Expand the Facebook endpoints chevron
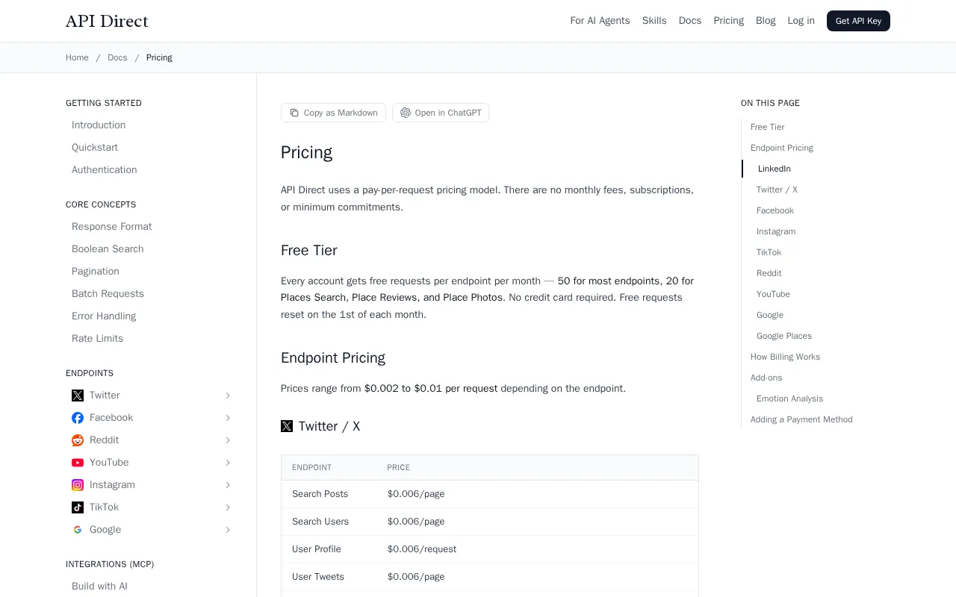This screenshot has width=956, height=597. click(x=228, y=418)
